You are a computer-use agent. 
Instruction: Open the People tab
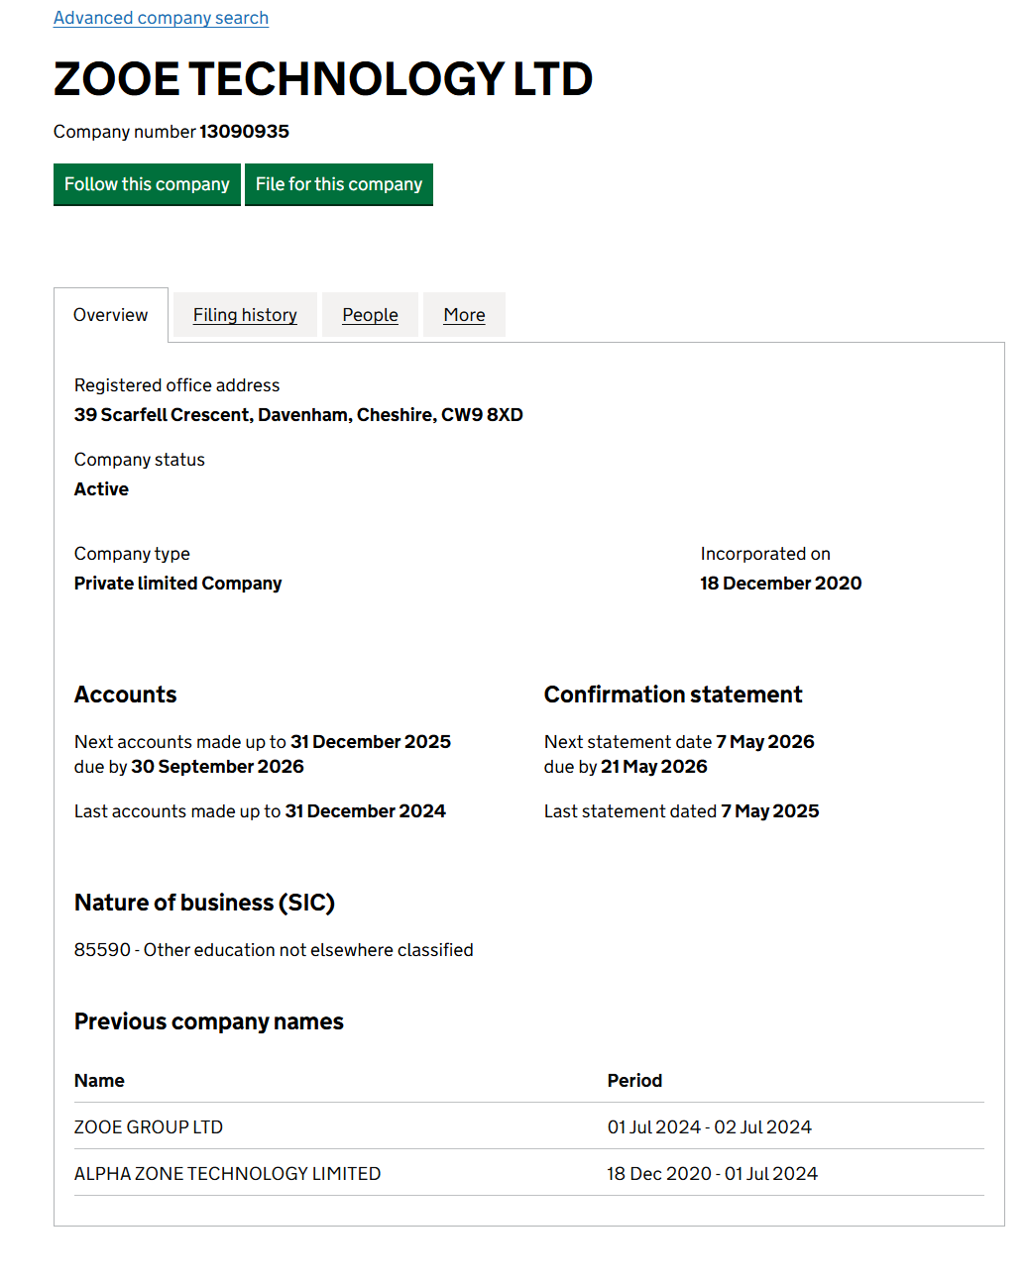point(370,315)
